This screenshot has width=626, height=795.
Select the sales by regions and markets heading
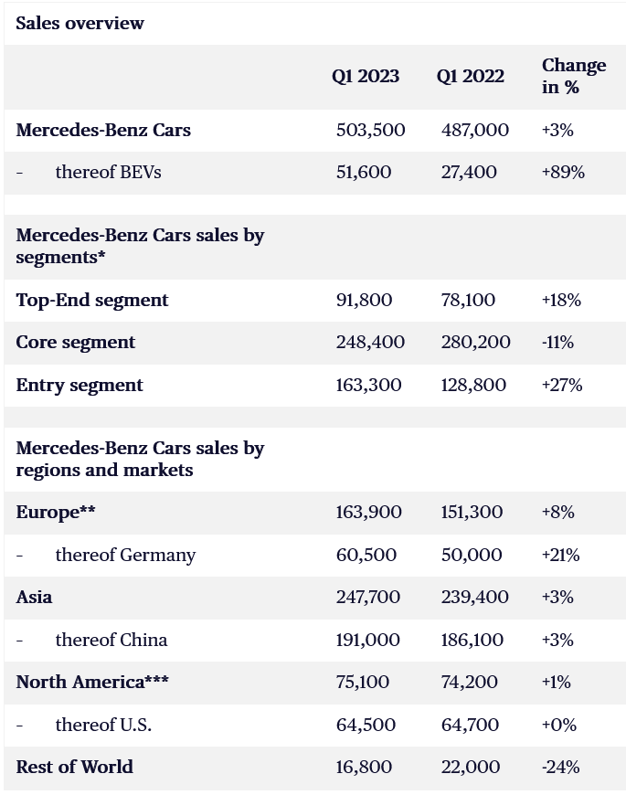[x=140, y=459]
